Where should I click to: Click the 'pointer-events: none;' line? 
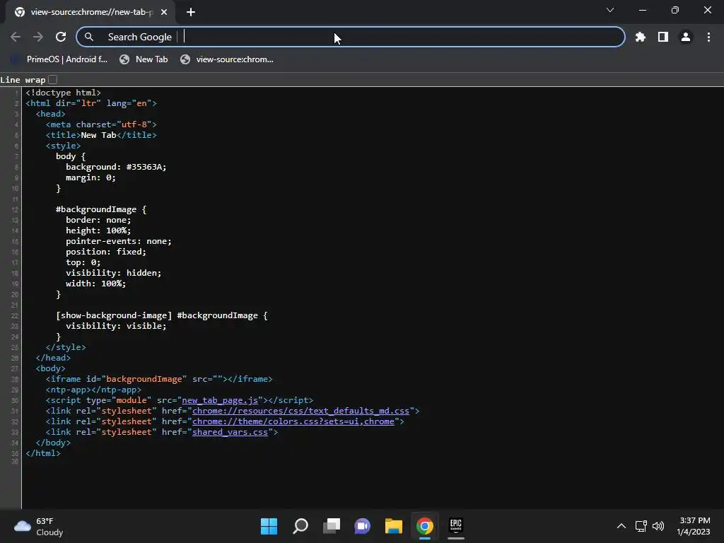(119, 241)
